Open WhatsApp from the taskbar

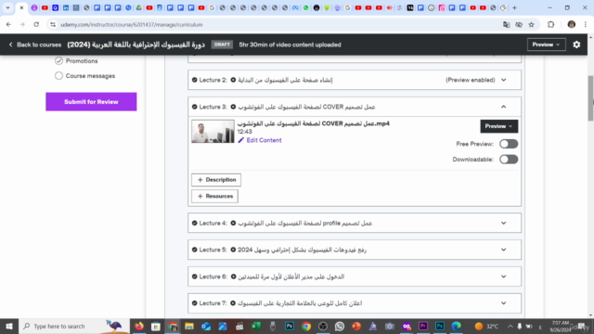340,326
